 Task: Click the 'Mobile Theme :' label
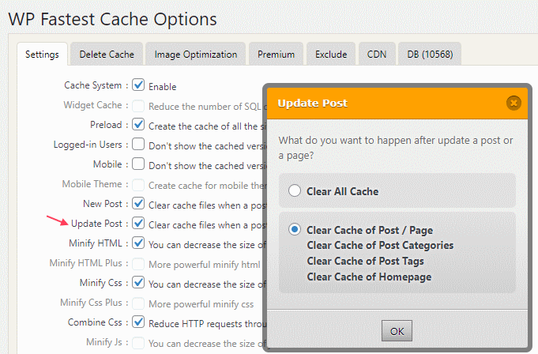(x=95, y=184)
